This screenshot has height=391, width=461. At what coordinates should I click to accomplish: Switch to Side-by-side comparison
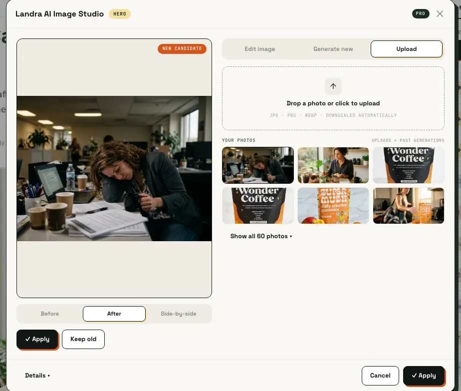coord(178,314)
